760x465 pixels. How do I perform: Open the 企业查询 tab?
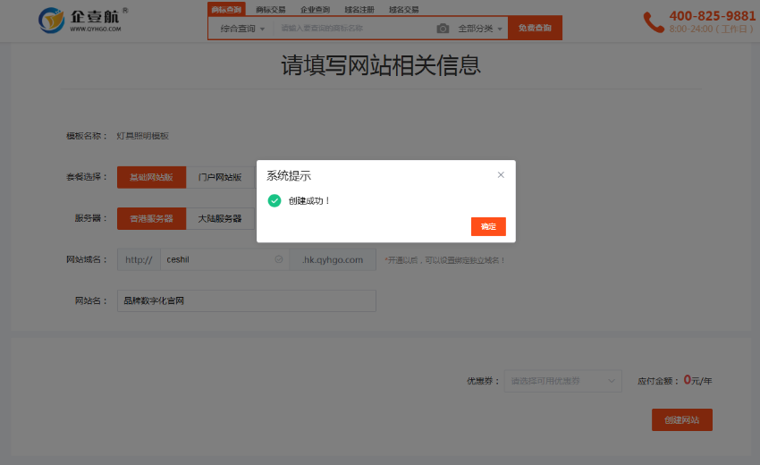315,9
